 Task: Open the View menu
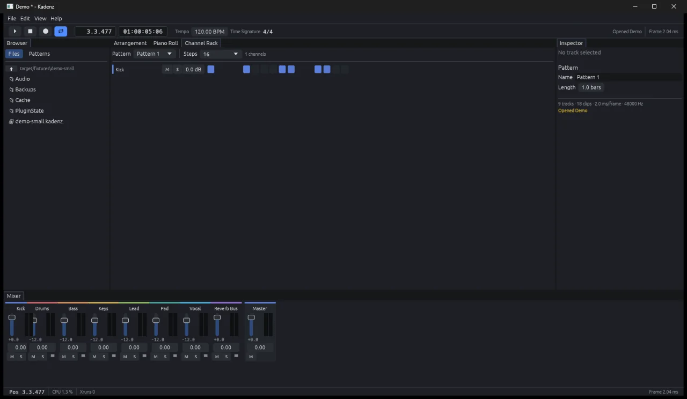pyautogui.click(x=40, y=18)
